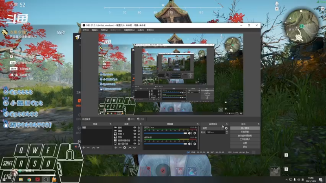Hide the 图像 source with its eye icon

click(135, 137)
